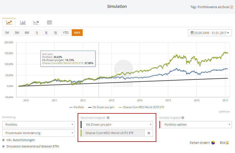Select the 1M time range
The width and height of the screenshot is (235, 153).
pyautogui.click(x=7, y=33)
